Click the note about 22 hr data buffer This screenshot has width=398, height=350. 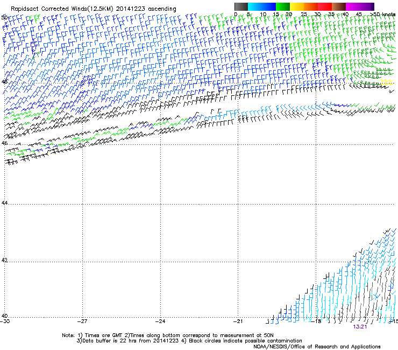pos(128,341)
